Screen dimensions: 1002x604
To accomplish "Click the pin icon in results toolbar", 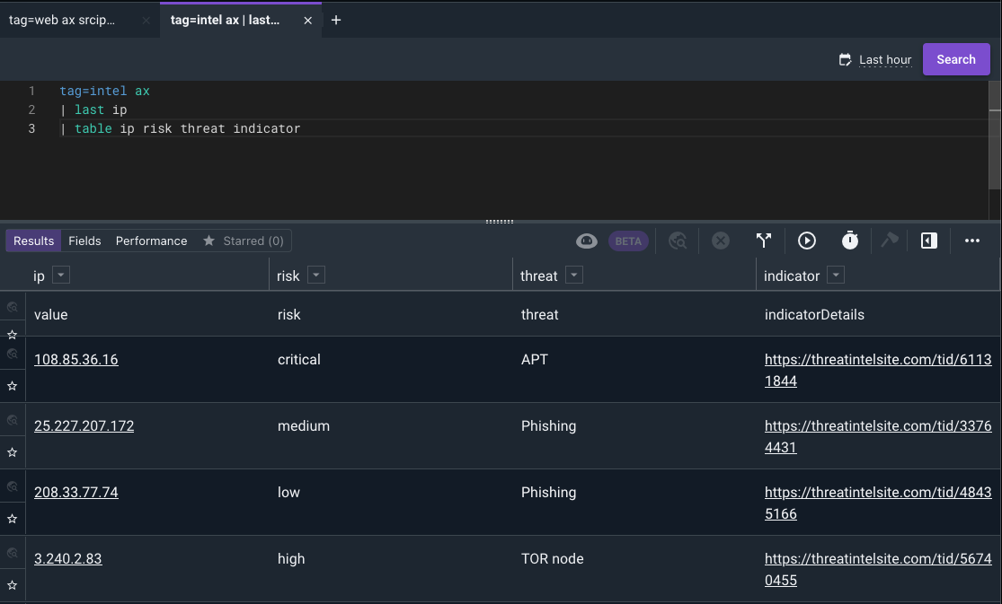I will [x=890, y=241].
